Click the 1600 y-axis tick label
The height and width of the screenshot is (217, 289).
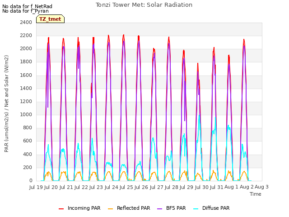click(x=26, y=75)
